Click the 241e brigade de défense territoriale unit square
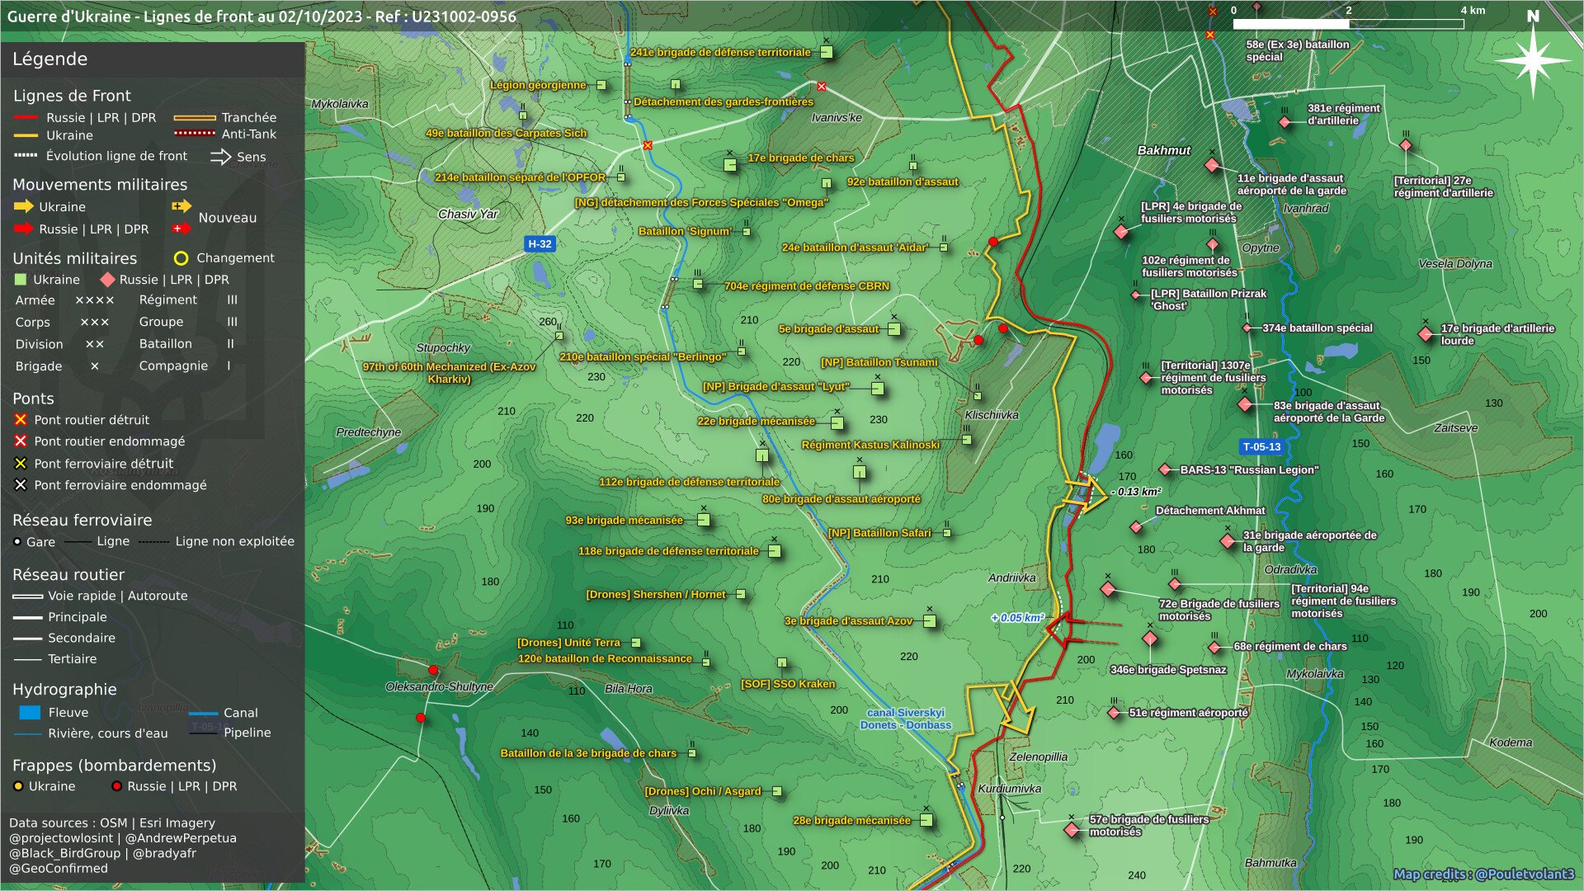This screenshot has height=891, width=1584. click(826, 52)
